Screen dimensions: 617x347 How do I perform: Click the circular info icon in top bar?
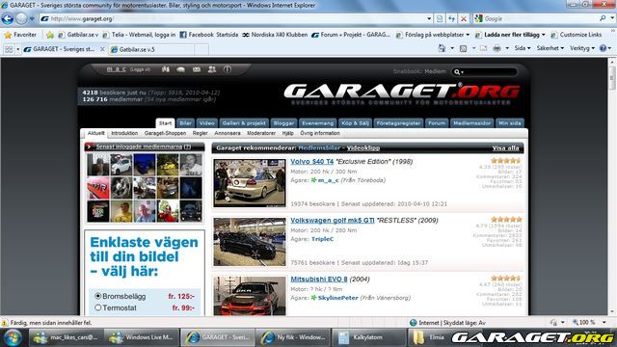point(228,69)
